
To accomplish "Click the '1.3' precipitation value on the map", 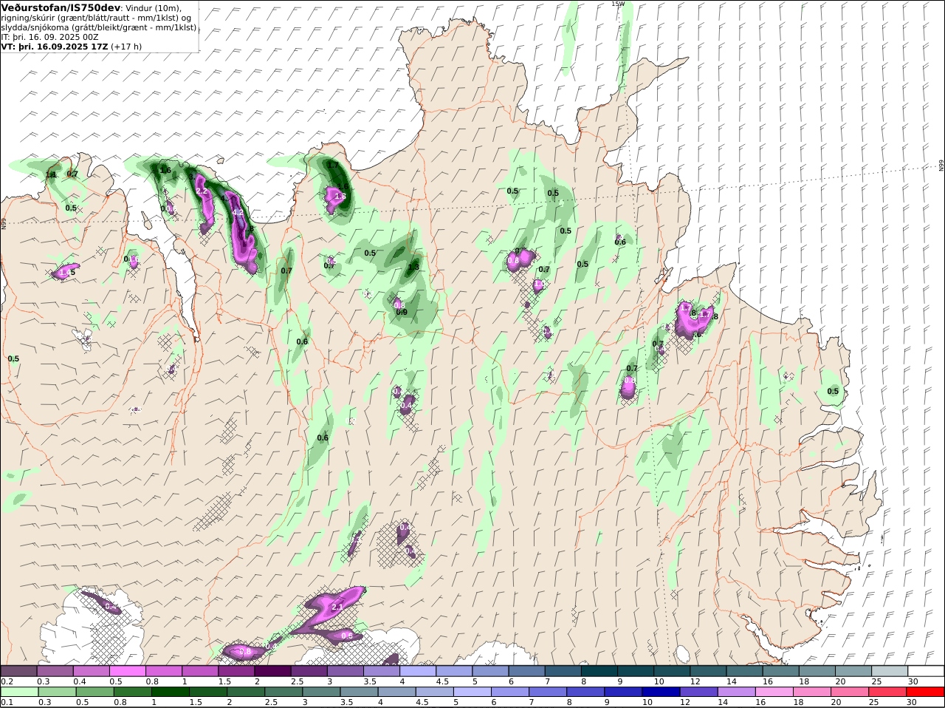I will click(x=413, y=267).
